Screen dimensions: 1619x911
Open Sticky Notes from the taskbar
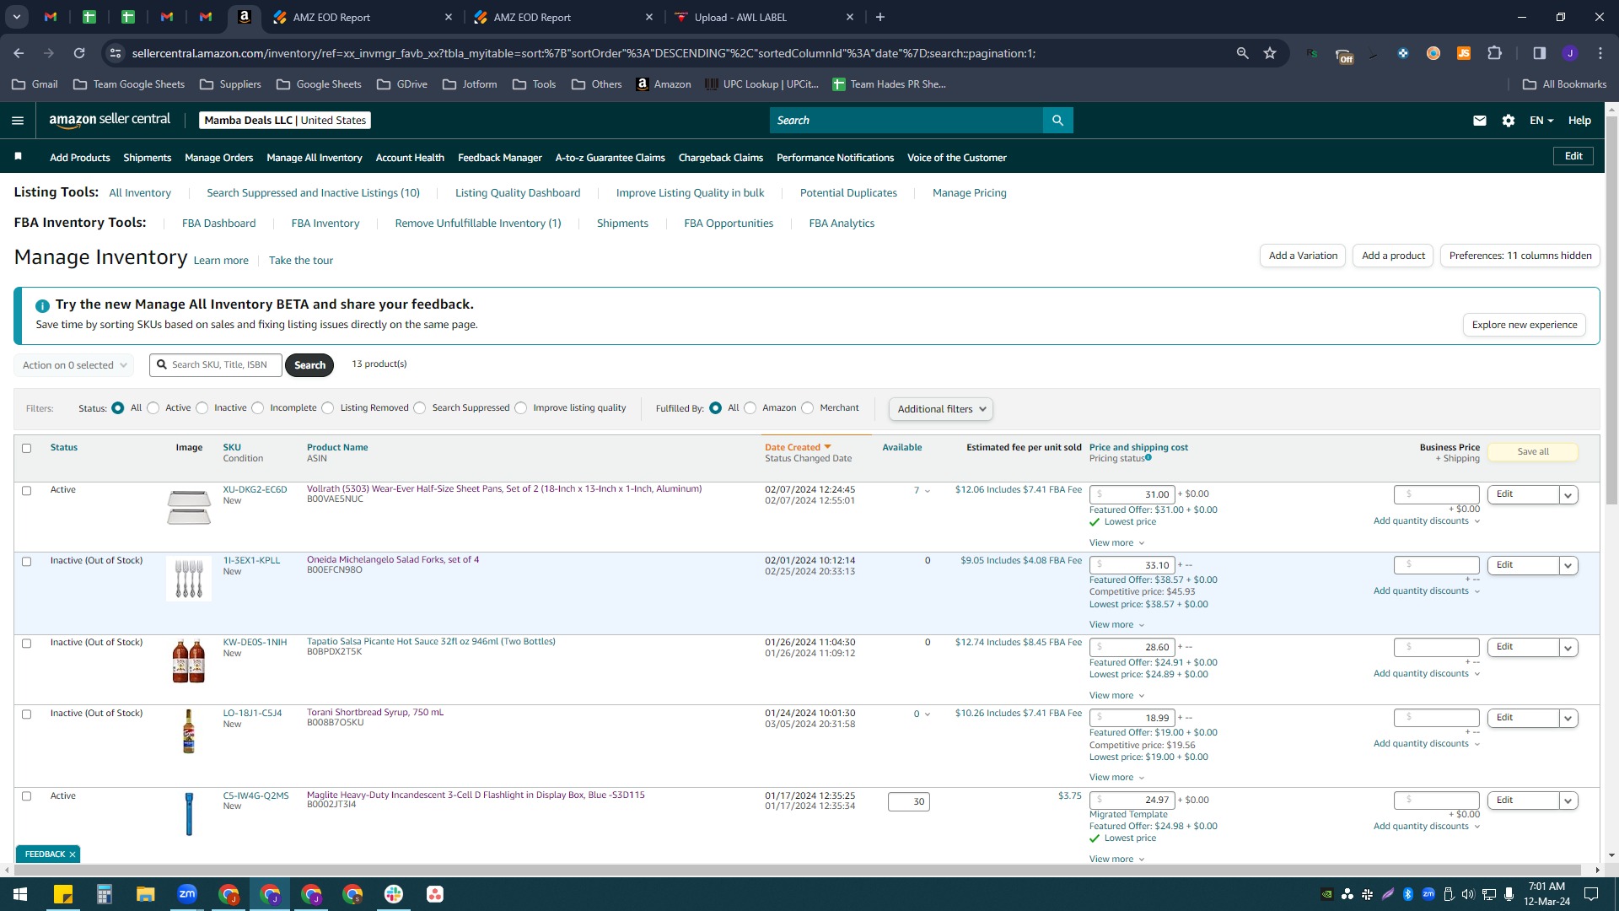click(63, 894)
